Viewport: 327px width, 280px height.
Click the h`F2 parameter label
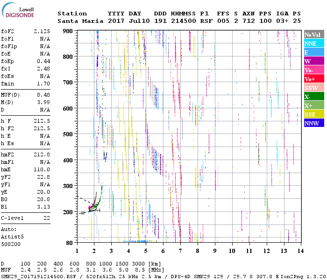pos(7,128)
